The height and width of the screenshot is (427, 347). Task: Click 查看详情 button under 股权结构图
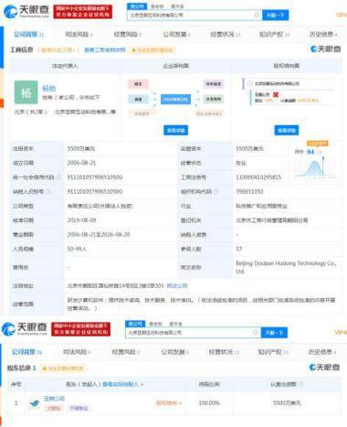tap(287, 131)
